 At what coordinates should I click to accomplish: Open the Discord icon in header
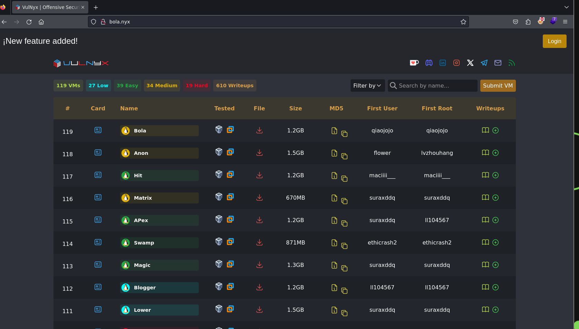click(429, 63)
